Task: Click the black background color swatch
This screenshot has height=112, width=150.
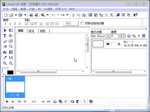Action: pyautogui.click(x=10, y=72)
